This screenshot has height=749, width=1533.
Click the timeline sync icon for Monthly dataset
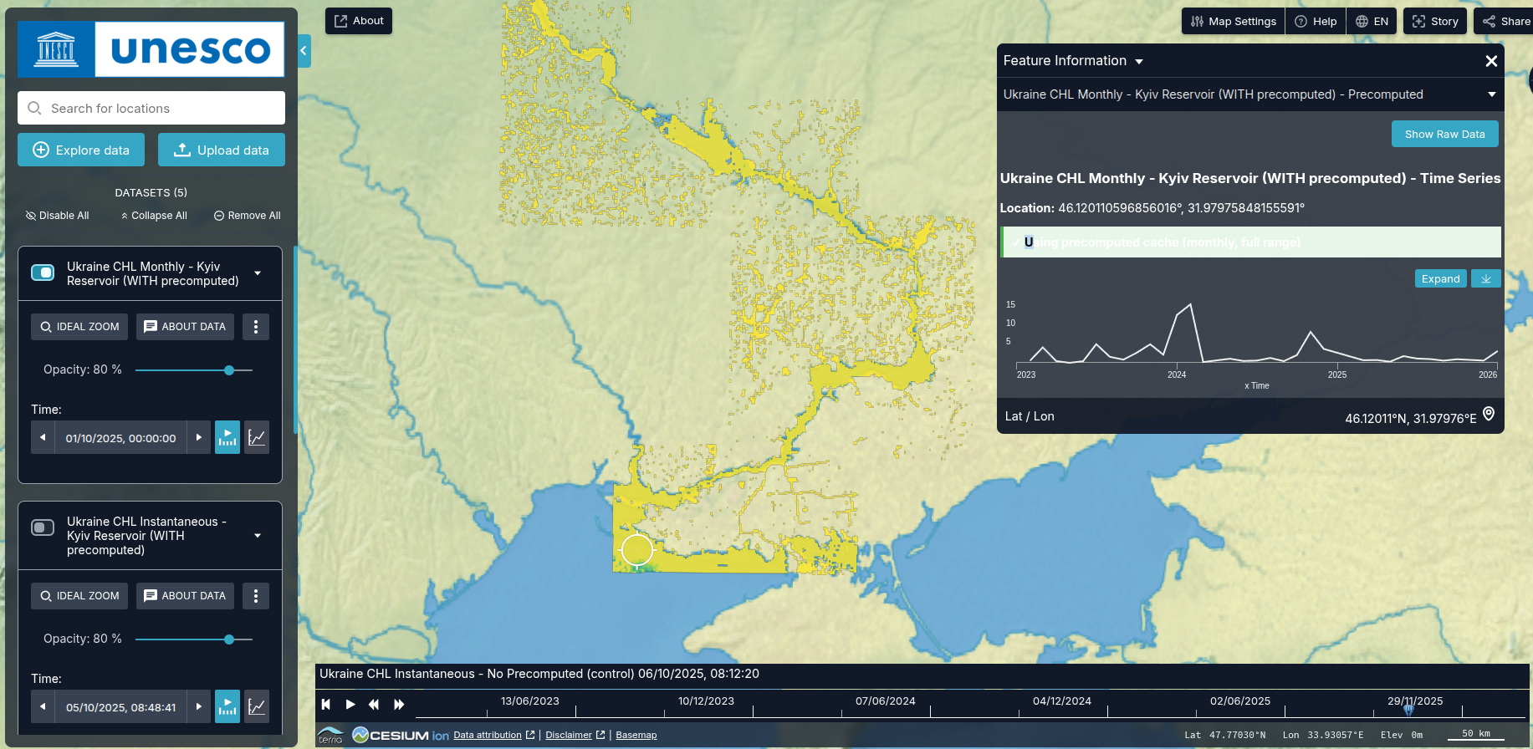pos(227,437)
